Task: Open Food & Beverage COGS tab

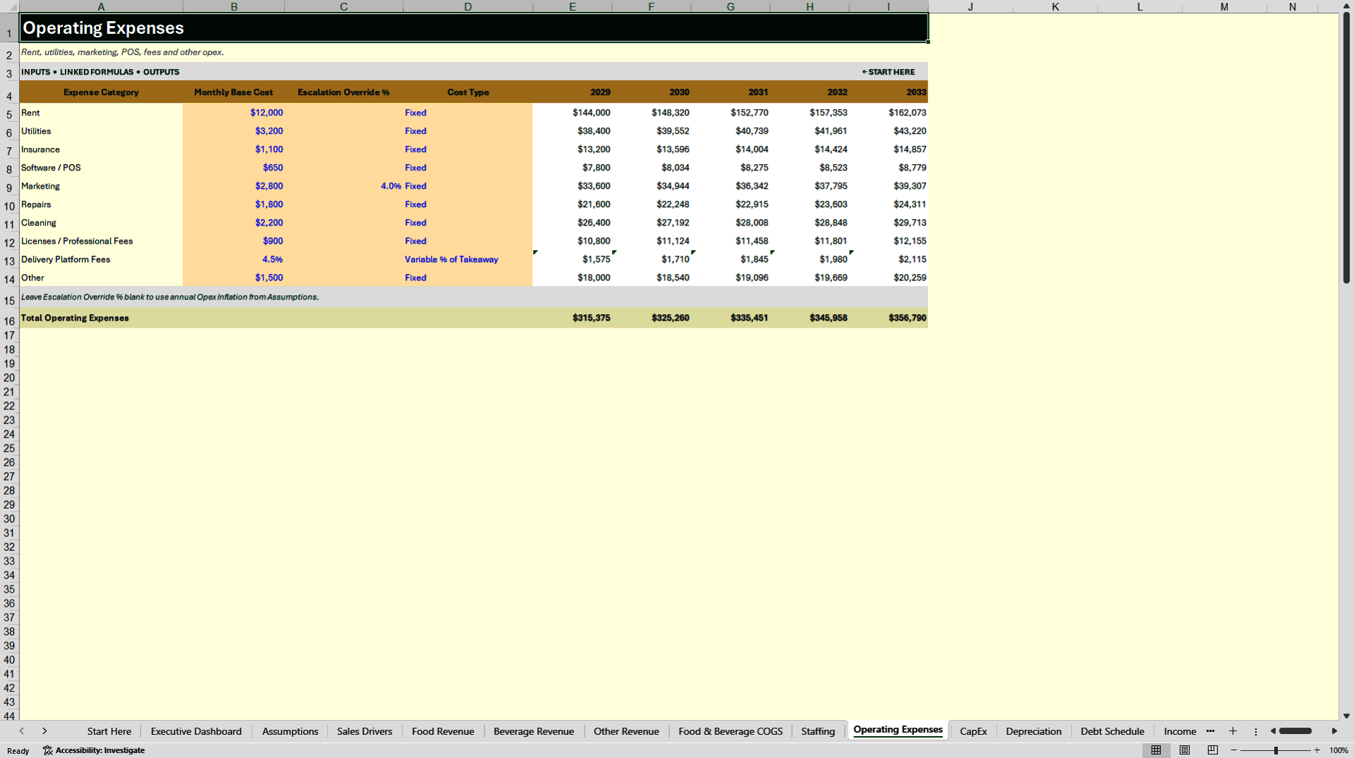Action: (730, 731)
